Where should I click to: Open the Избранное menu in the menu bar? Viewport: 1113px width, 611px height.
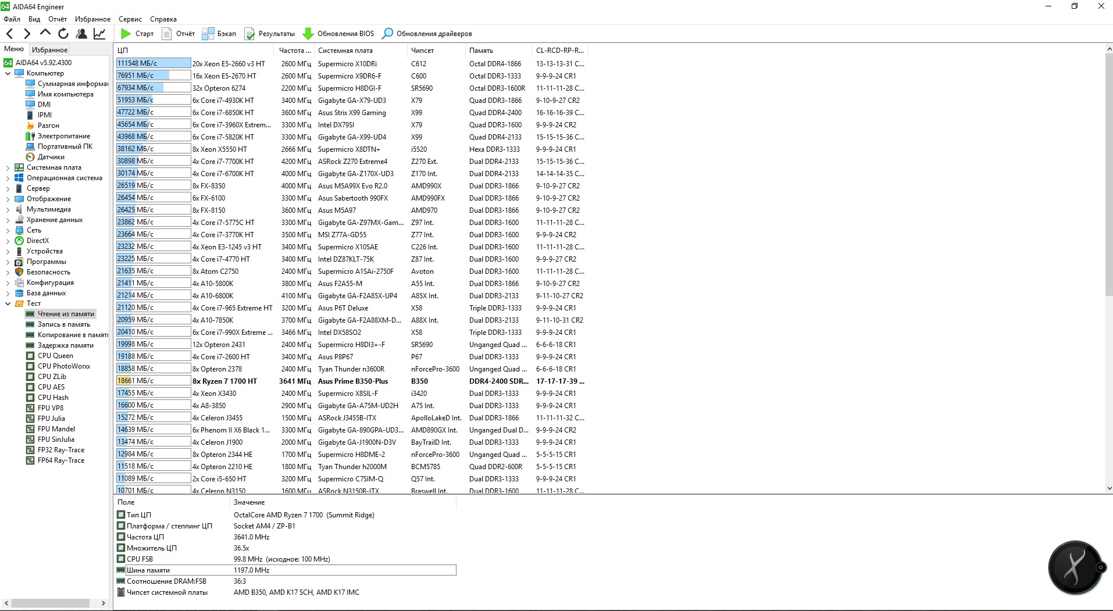tap(92, 19)
